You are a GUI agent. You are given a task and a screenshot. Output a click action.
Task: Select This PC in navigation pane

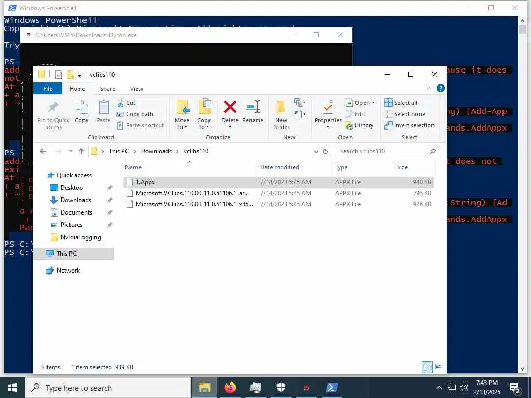click(x=74, y=254)
